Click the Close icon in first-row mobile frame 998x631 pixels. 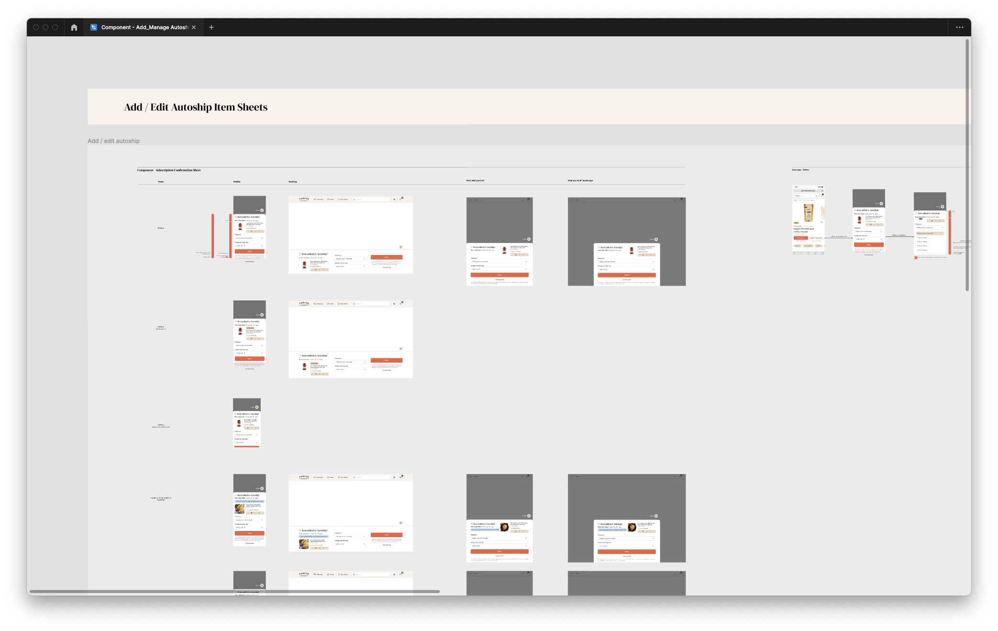point(262,210)
